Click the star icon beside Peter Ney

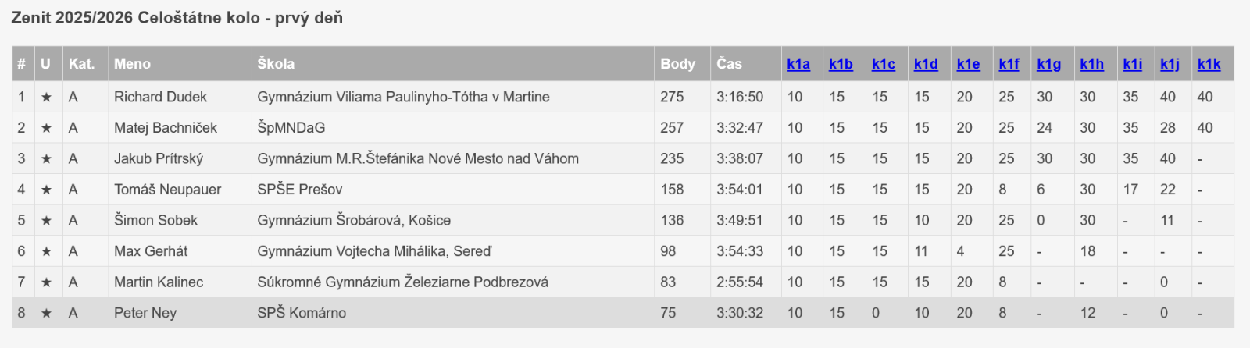46,313
